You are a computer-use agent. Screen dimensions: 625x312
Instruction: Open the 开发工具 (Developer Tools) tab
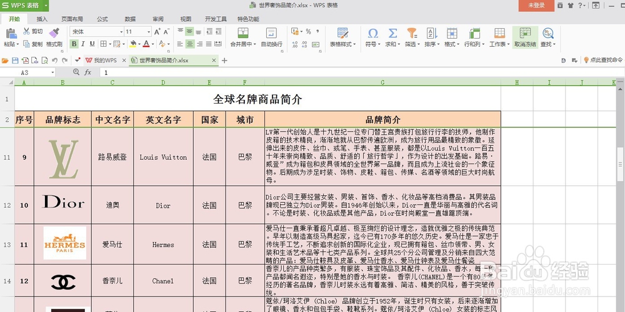(x=216, y=19)
